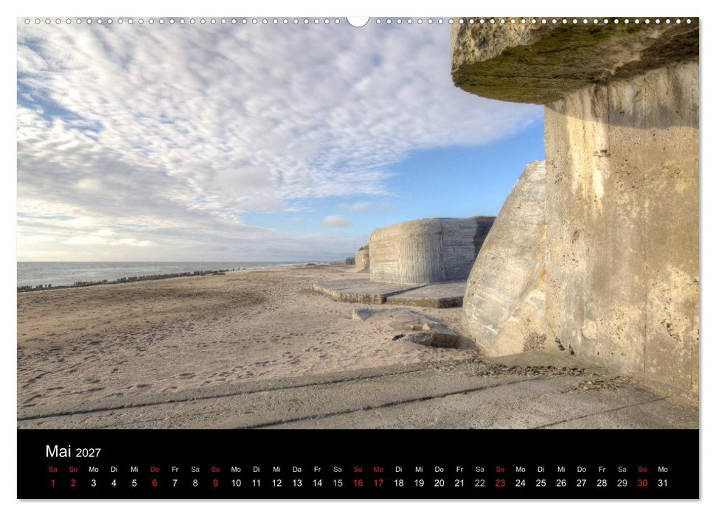
Task: Select day 14 in the calendar row
Action: click(x=317, y=483)
